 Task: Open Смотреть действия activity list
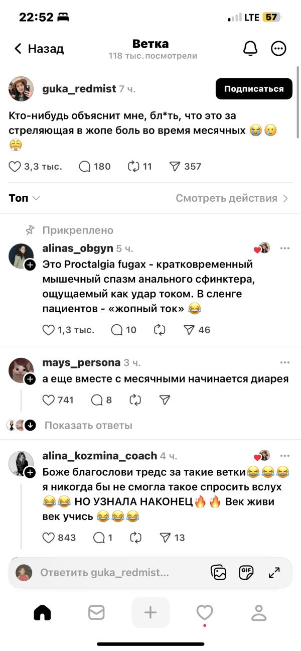(x=232, y=198)
